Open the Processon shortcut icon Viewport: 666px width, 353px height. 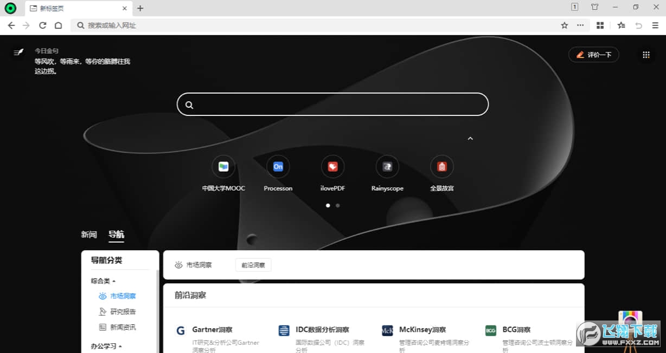click(x=278, y=167)
